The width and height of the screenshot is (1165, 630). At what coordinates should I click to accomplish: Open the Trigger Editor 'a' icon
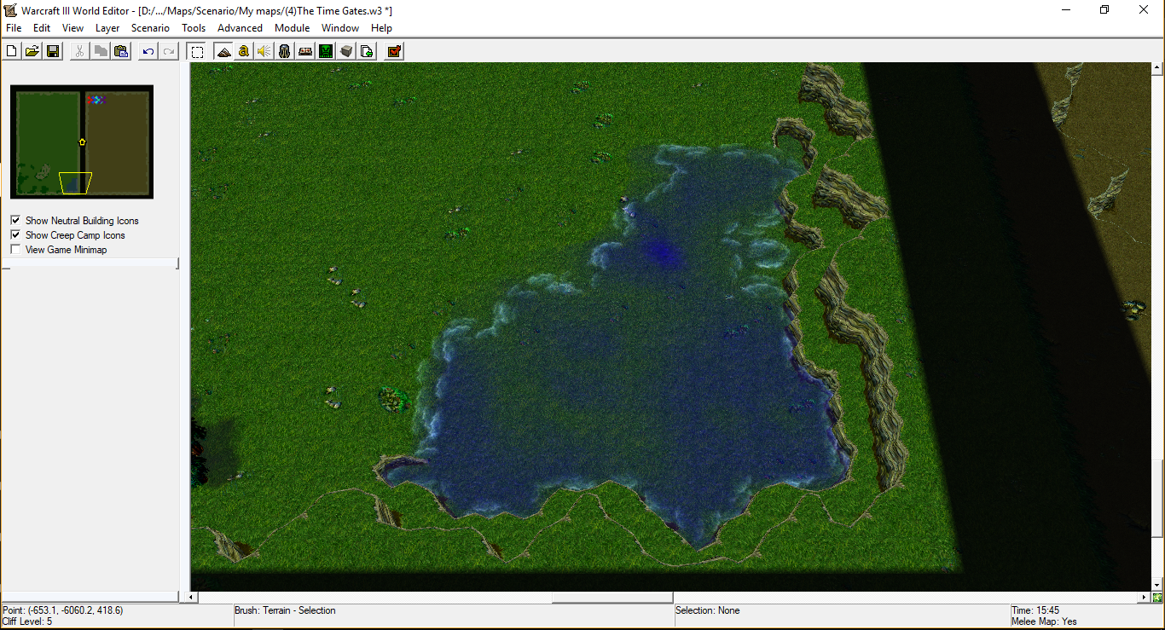coord(244,51)
